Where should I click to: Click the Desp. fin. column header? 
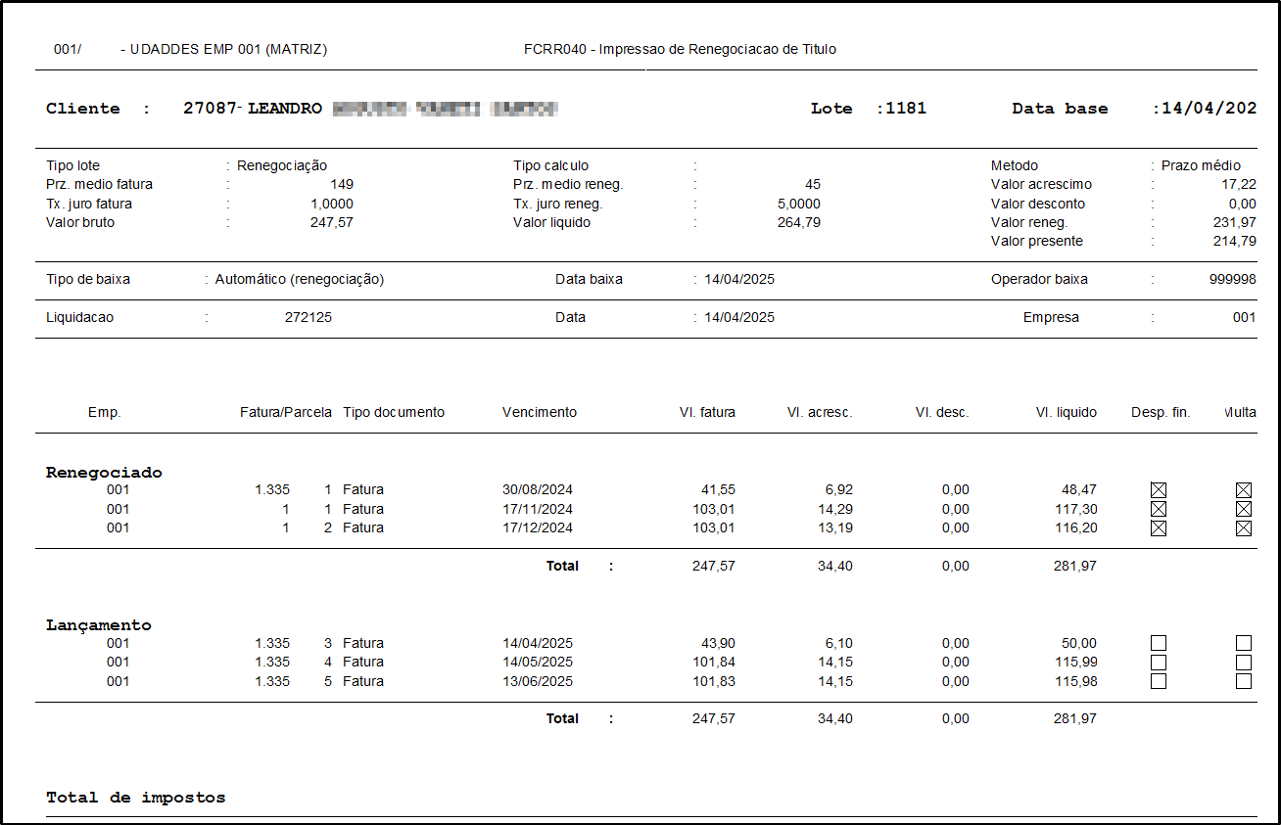coord(1161,412)
